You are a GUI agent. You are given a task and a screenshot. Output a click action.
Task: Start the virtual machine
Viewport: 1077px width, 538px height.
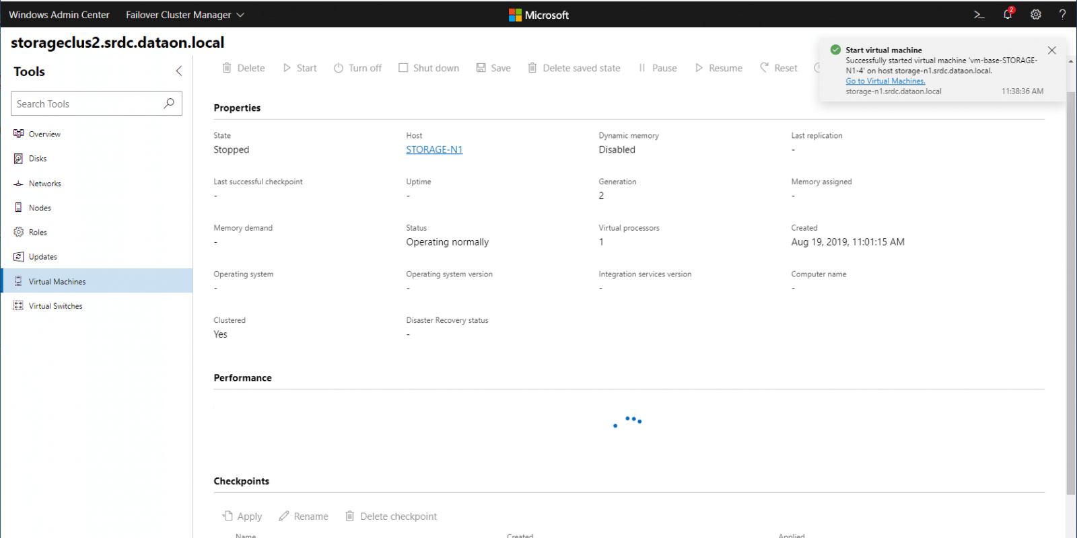(x=300, y=68)
